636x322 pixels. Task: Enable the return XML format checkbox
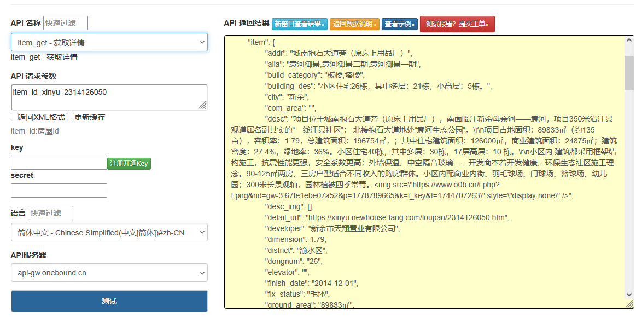15,117
